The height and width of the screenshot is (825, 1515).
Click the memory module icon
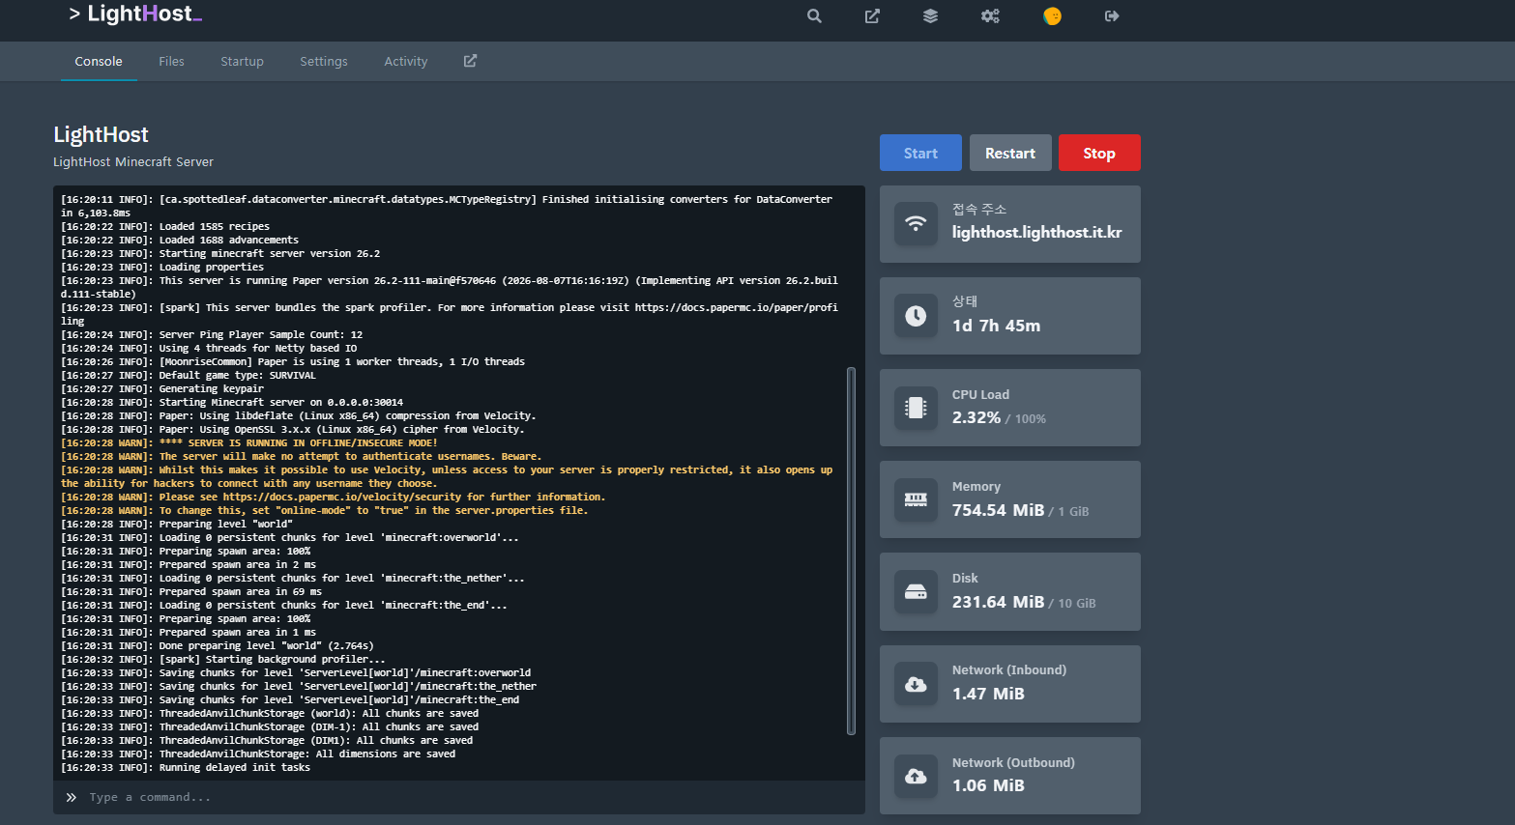[x=916, y=499]
